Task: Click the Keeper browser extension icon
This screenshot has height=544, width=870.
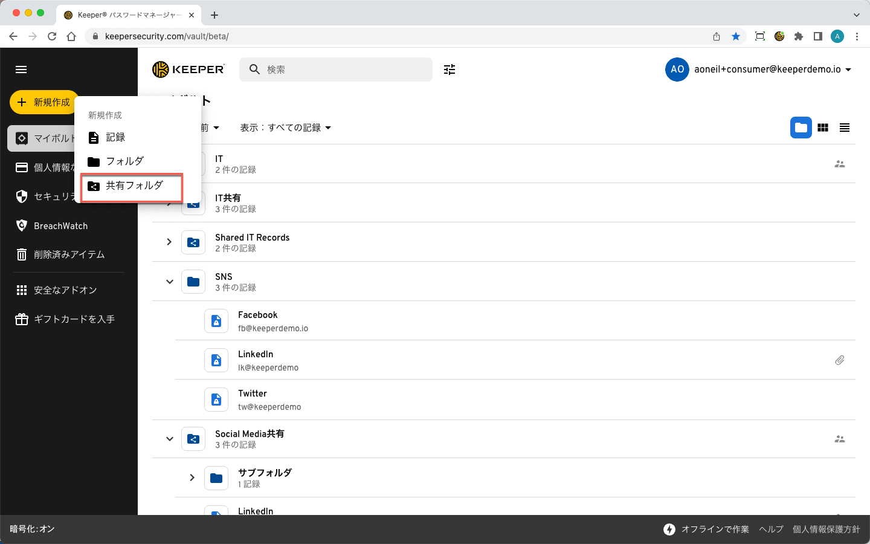Action: pyautogui.click(x=779, y=36)
